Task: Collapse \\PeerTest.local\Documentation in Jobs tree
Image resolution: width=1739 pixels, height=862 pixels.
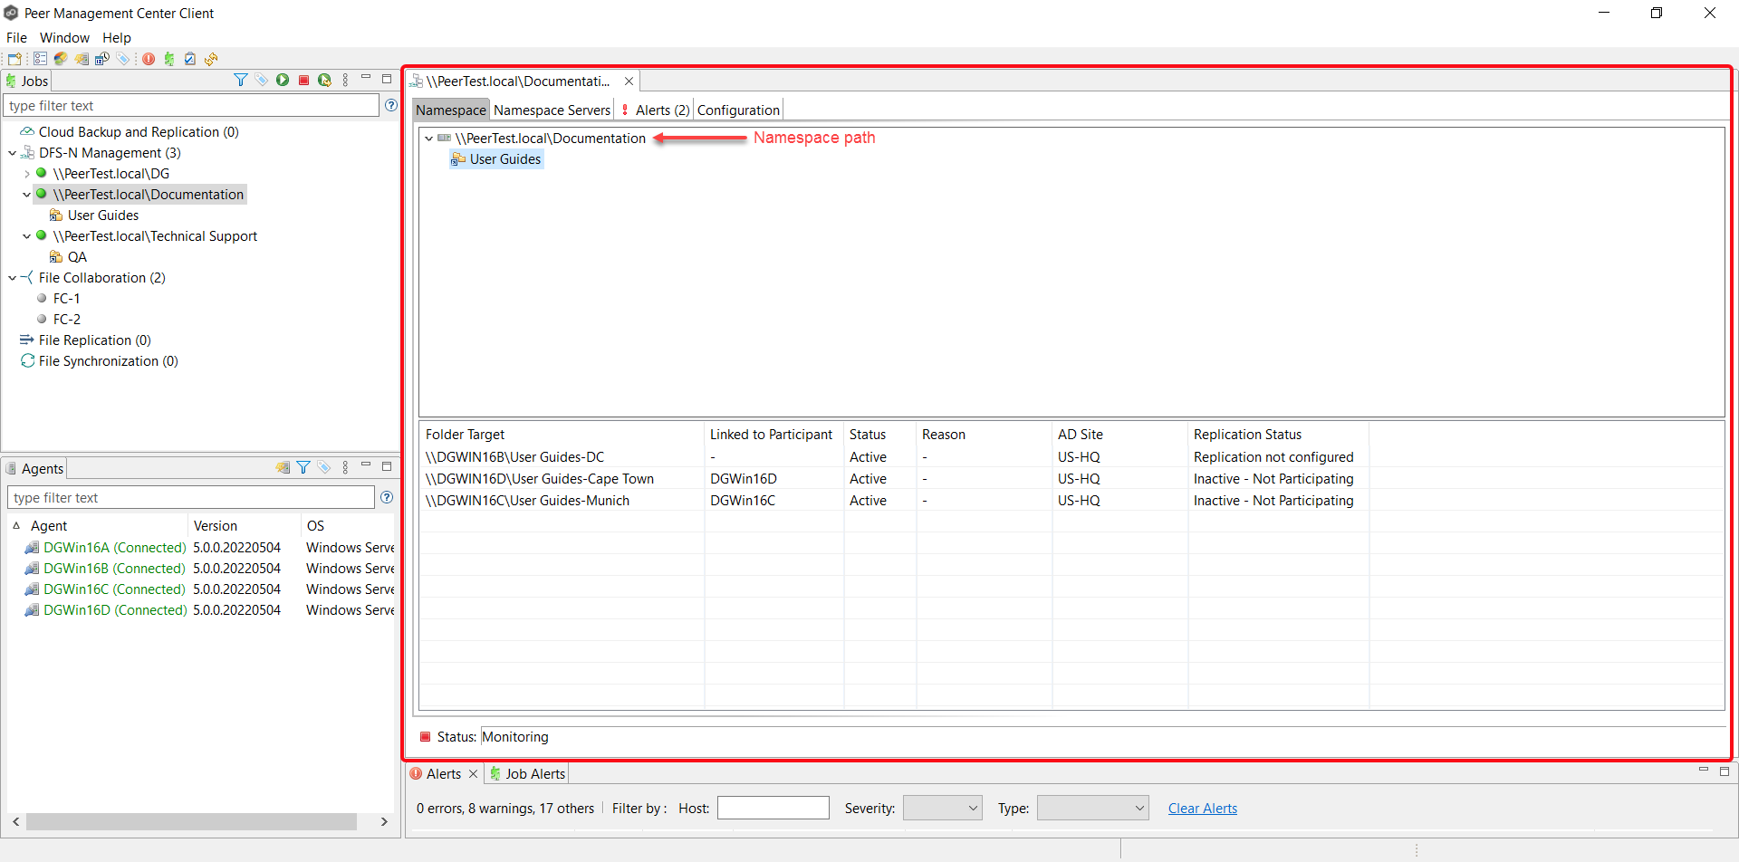Action: tap(26, 195)
